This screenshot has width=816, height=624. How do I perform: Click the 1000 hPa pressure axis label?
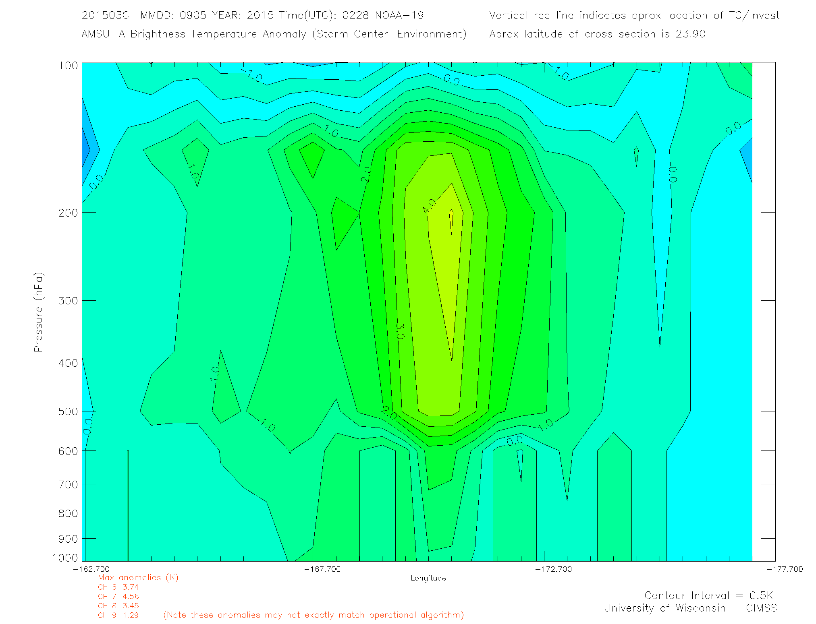(x=65, y=558)
